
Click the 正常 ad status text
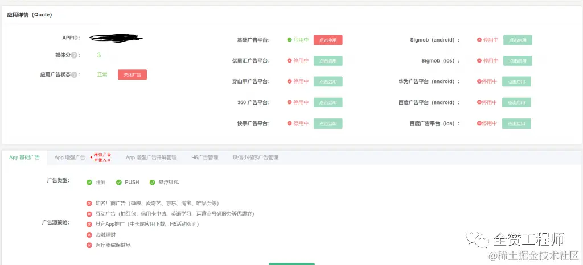[x=102, y=74]
